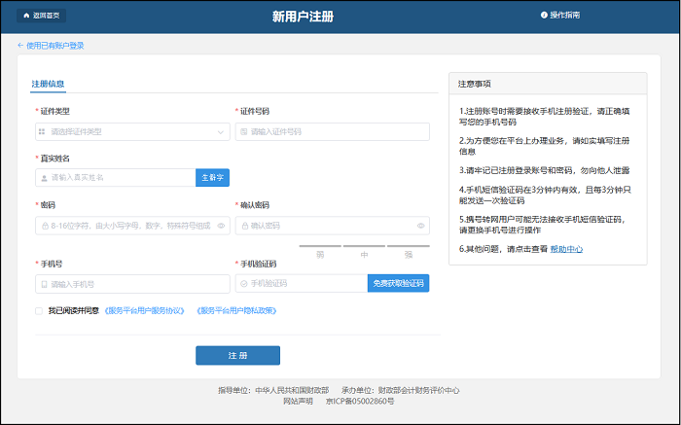This screenshot has width=681, height=425.
Task: Click the 返回首页 home button
Action: pos(40,16)
